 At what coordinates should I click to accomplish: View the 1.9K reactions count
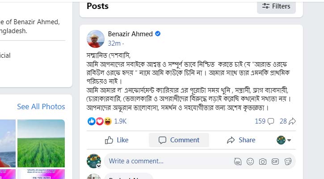pyautogui.click(x=120, y=121)
